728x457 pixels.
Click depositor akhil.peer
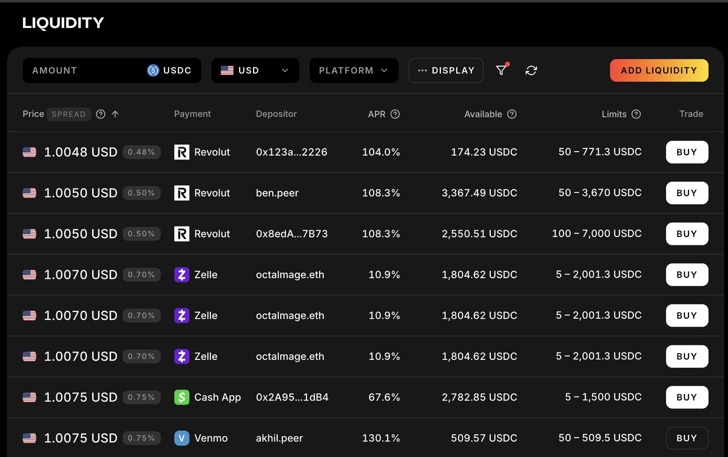(x=279, y=438)
